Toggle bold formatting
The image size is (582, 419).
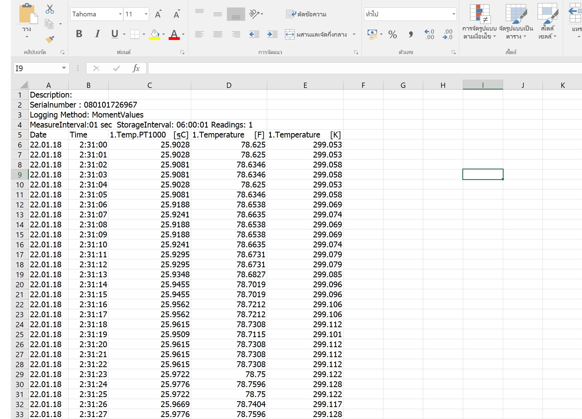pos(79,34)
